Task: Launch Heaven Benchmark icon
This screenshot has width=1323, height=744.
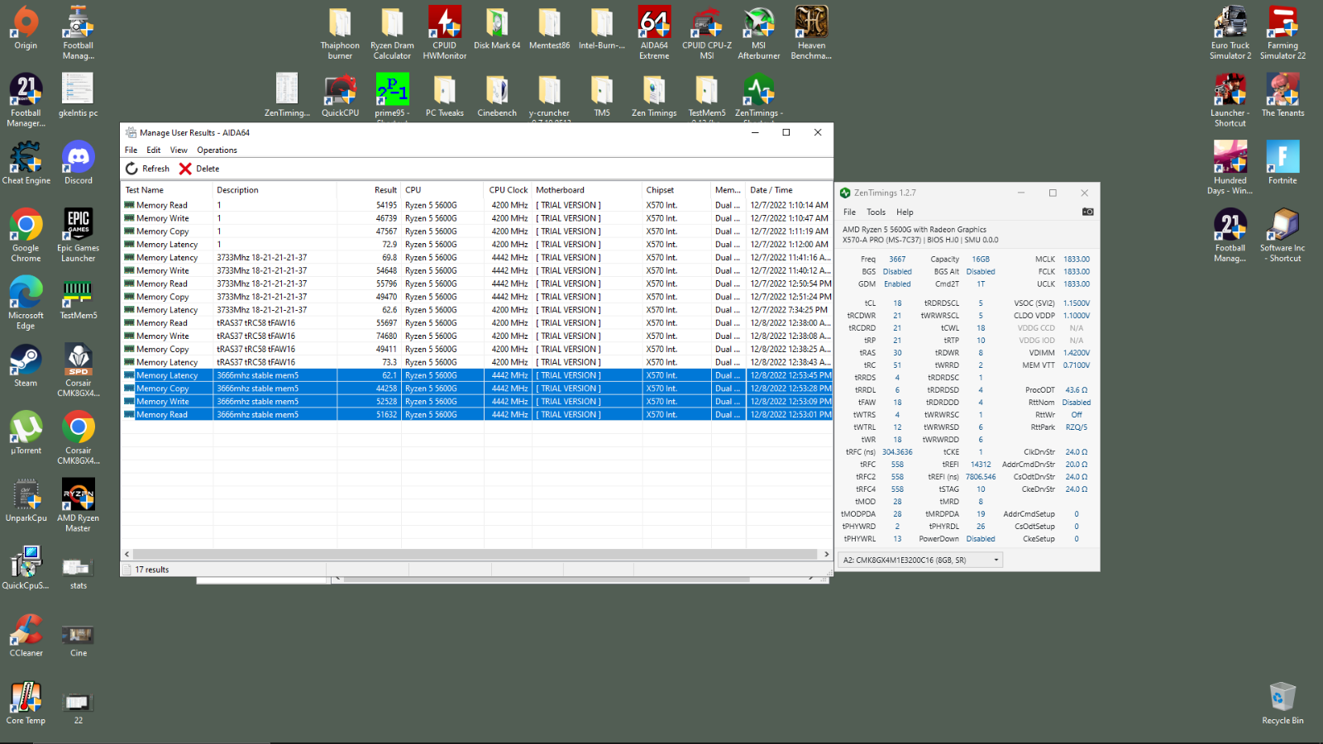Action: (x=811, y=33)
